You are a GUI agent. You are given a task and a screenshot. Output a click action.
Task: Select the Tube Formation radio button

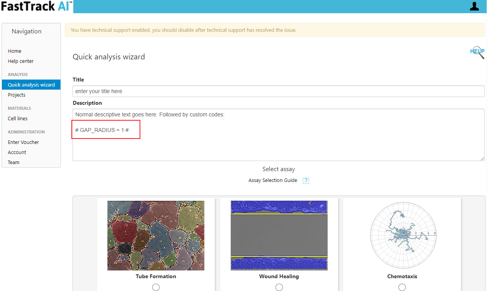156,288
